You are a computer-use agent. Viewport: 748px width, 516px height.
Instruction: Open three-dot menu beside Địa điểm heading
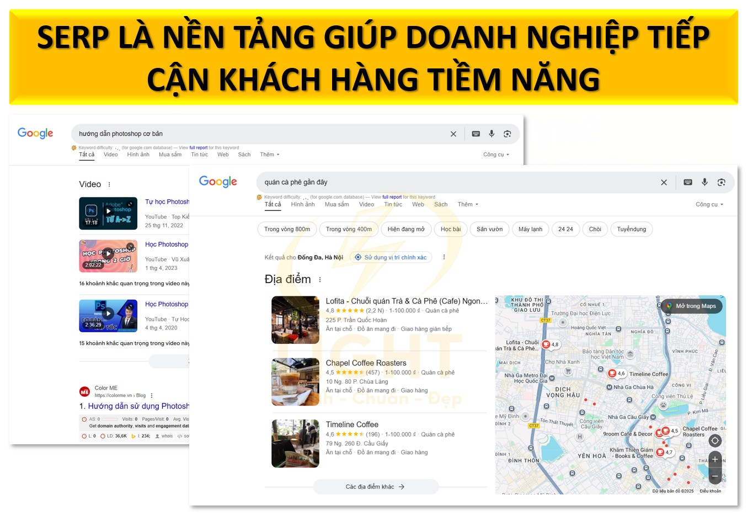[x=320, y=280]
